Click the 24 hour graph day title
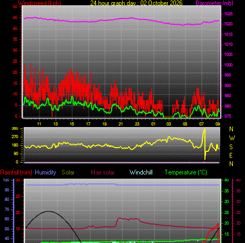The image size is (245, 243). pos(136,3)
